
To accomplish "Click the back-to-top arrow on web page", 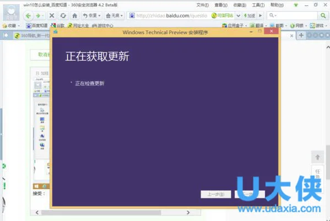I will (x=317, y=157).
